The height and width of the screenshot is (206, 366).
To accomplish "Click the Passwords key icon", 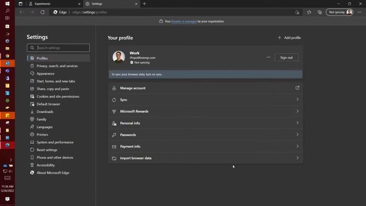I will 114,135.
